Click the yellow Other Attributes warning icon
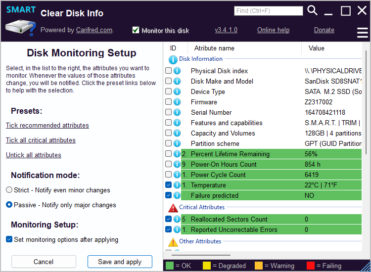This screenshot has height=272, width=371. (x=173, y=242)
